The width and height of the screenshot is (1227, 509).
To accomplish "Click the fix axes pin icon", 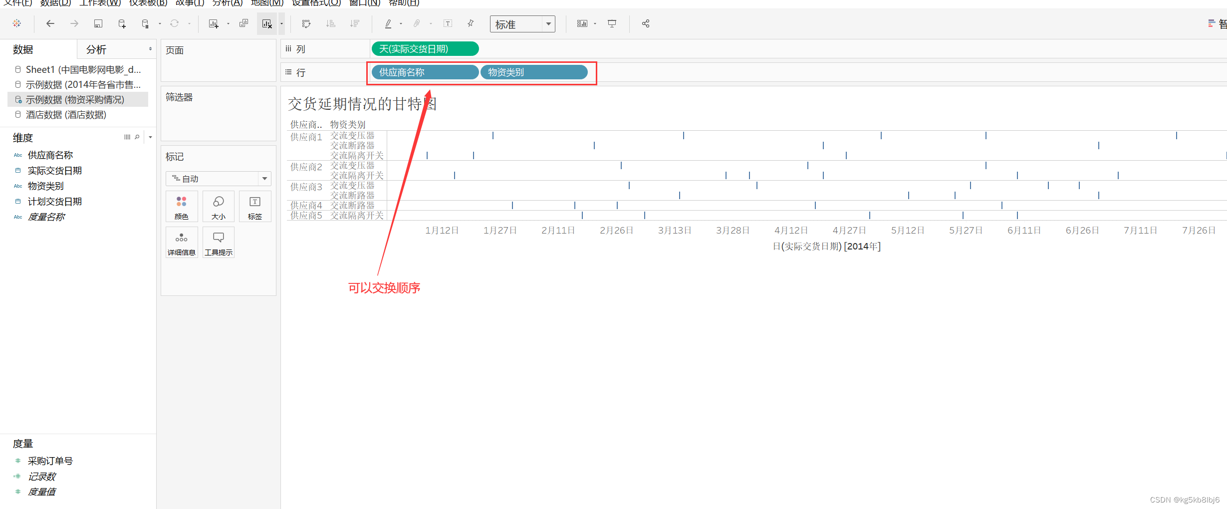I will click(471, 23).
